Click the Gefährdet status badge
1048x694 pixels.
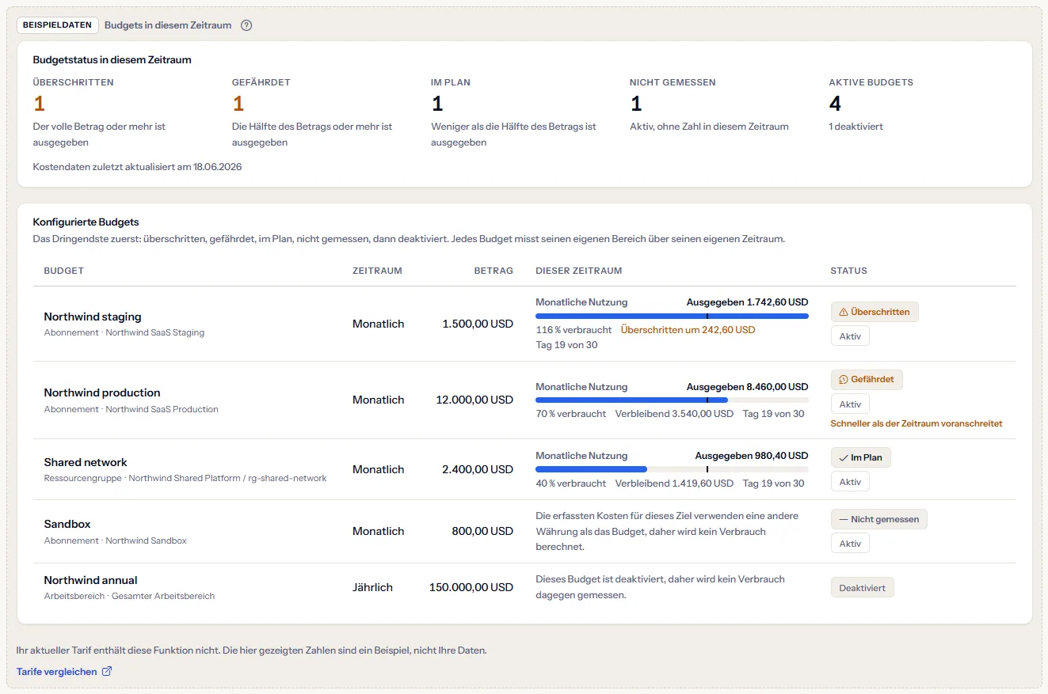pos(867,379)
